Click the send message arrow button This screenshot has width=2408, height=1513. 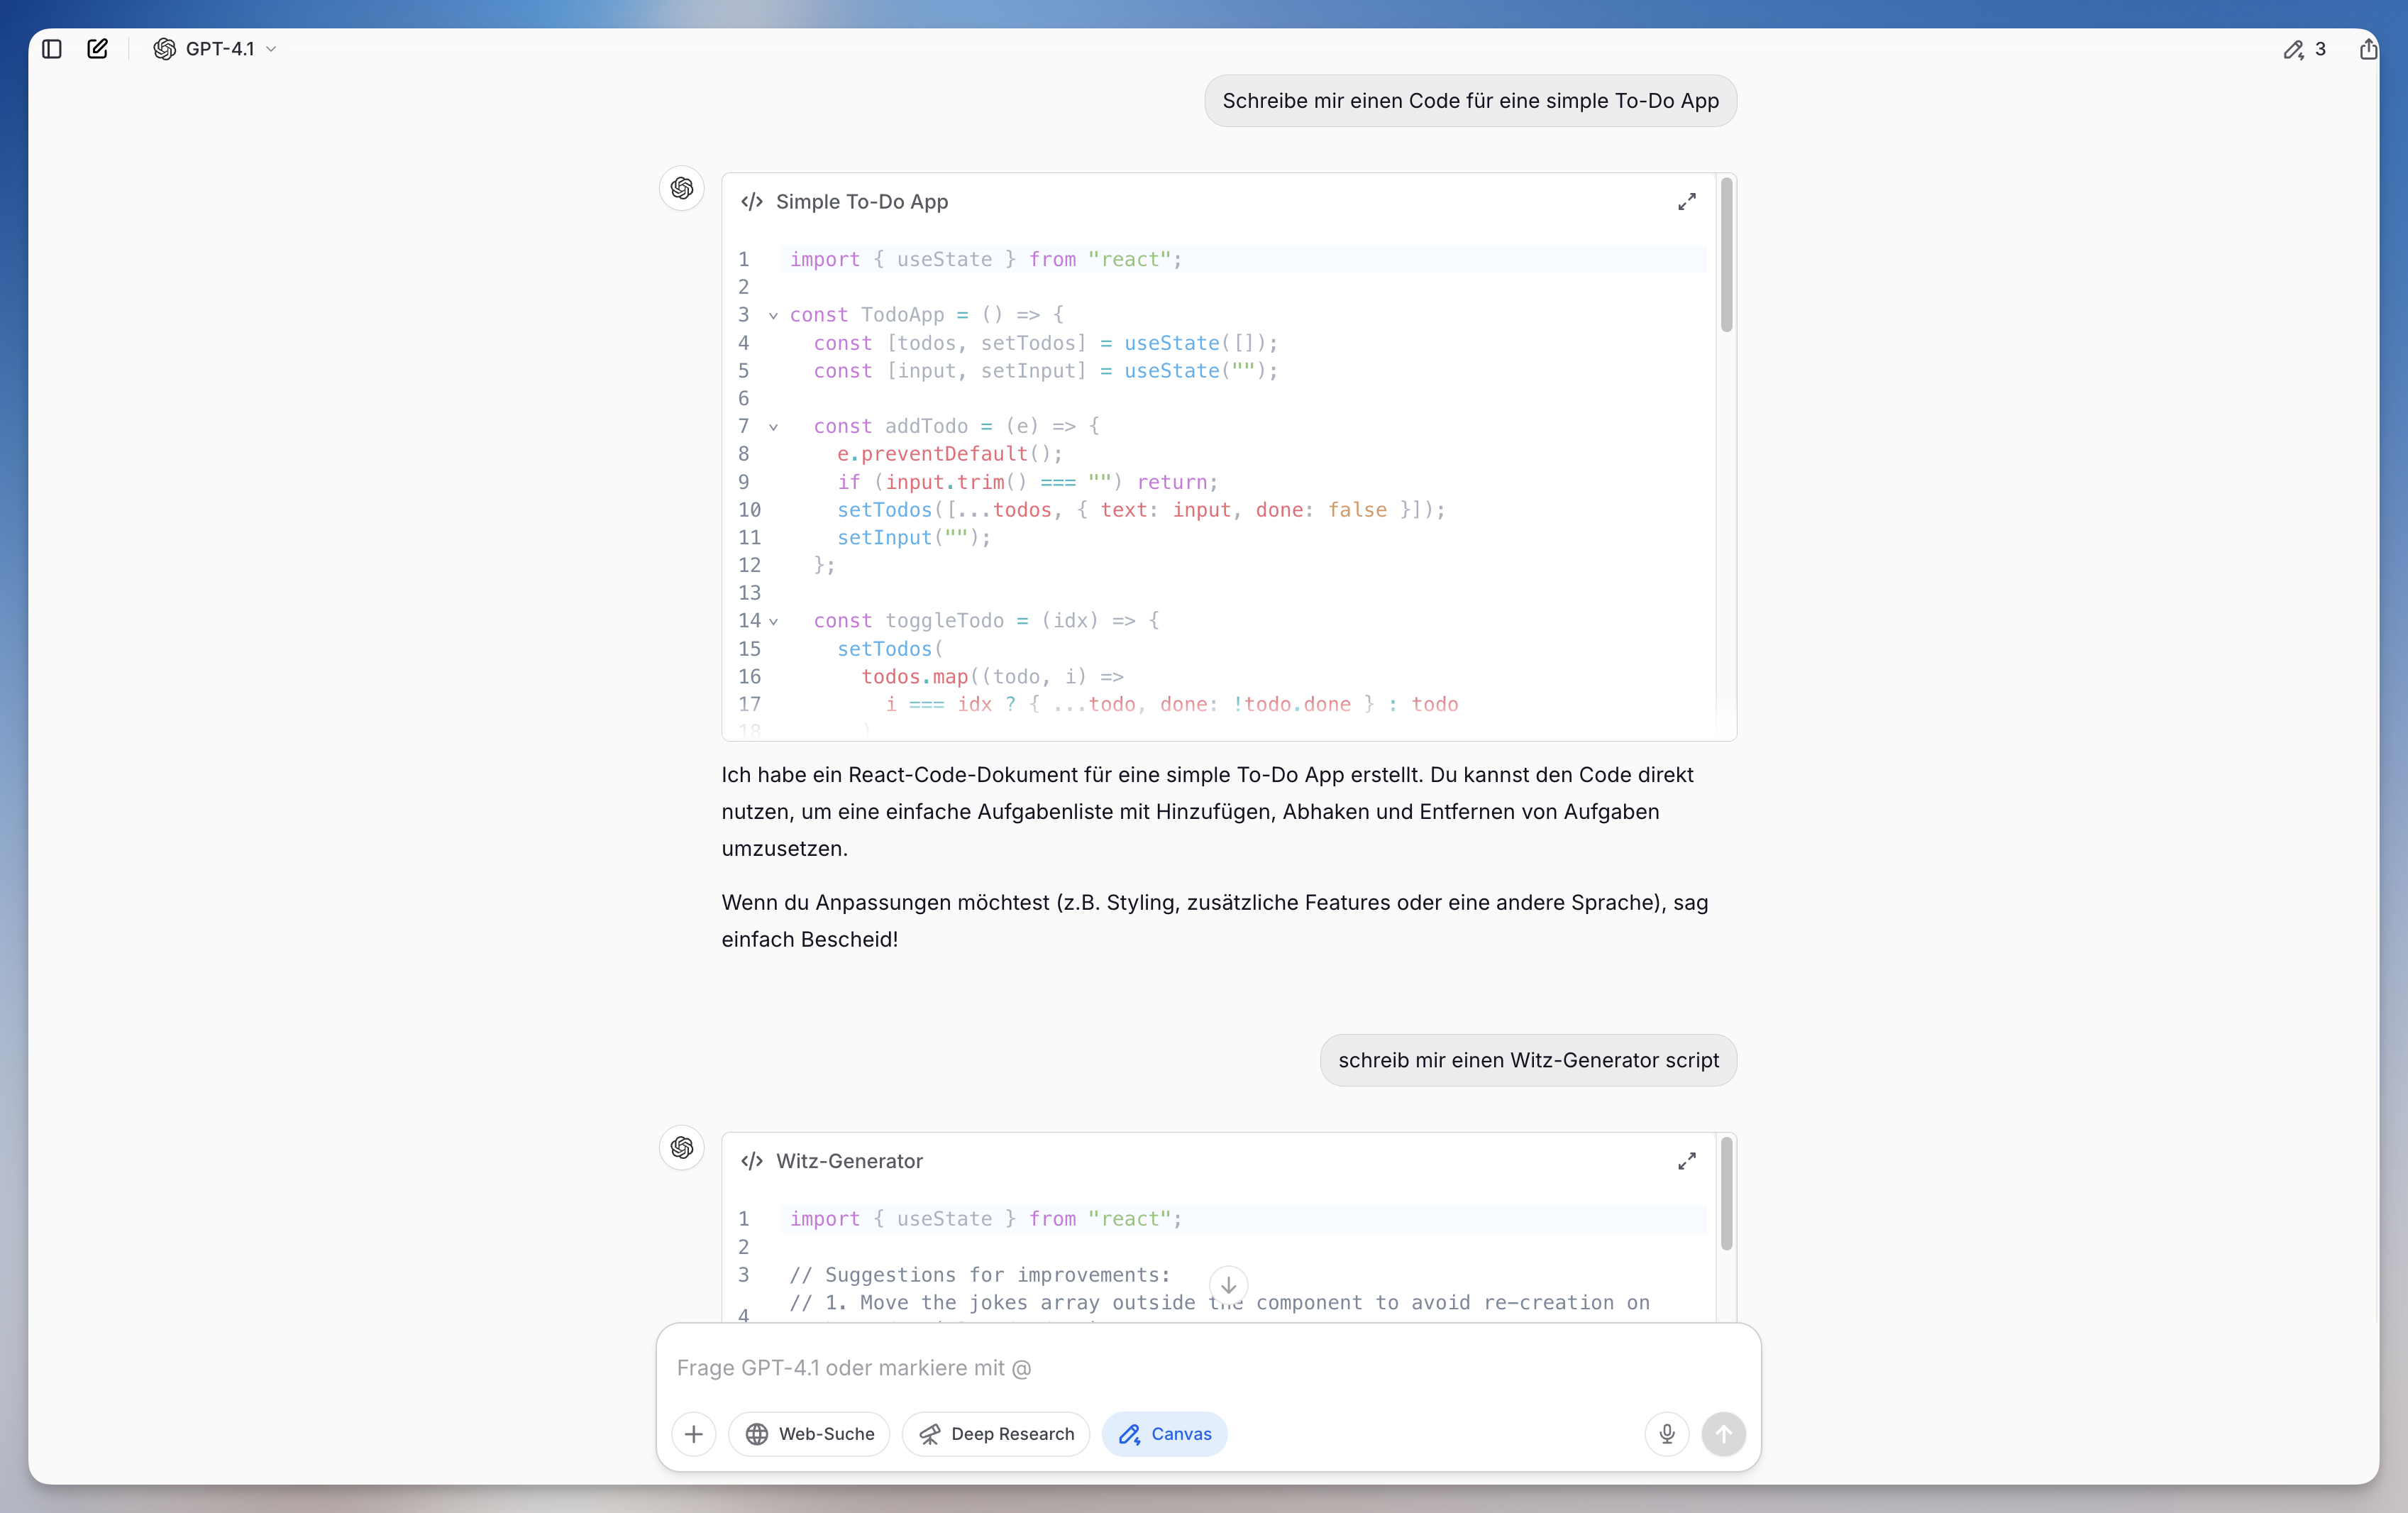tap(1723, 1434)
